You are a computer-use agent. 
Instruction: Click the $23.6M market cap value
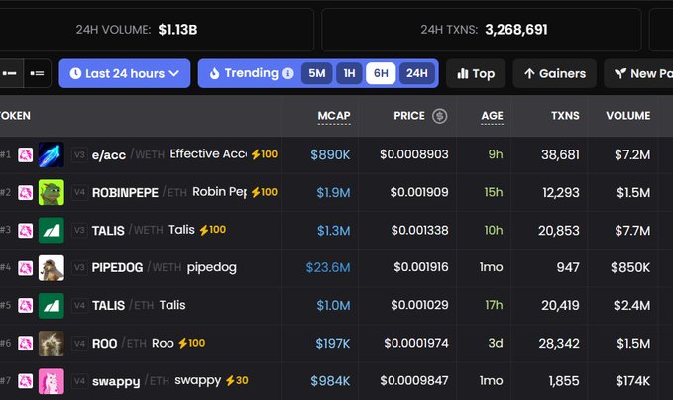click(328, 268)
